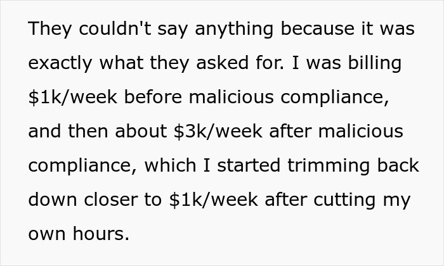Click on the word "closer"
Viewport: 444px width, 266px height.
pyautogui.click(x=111, y=199)
